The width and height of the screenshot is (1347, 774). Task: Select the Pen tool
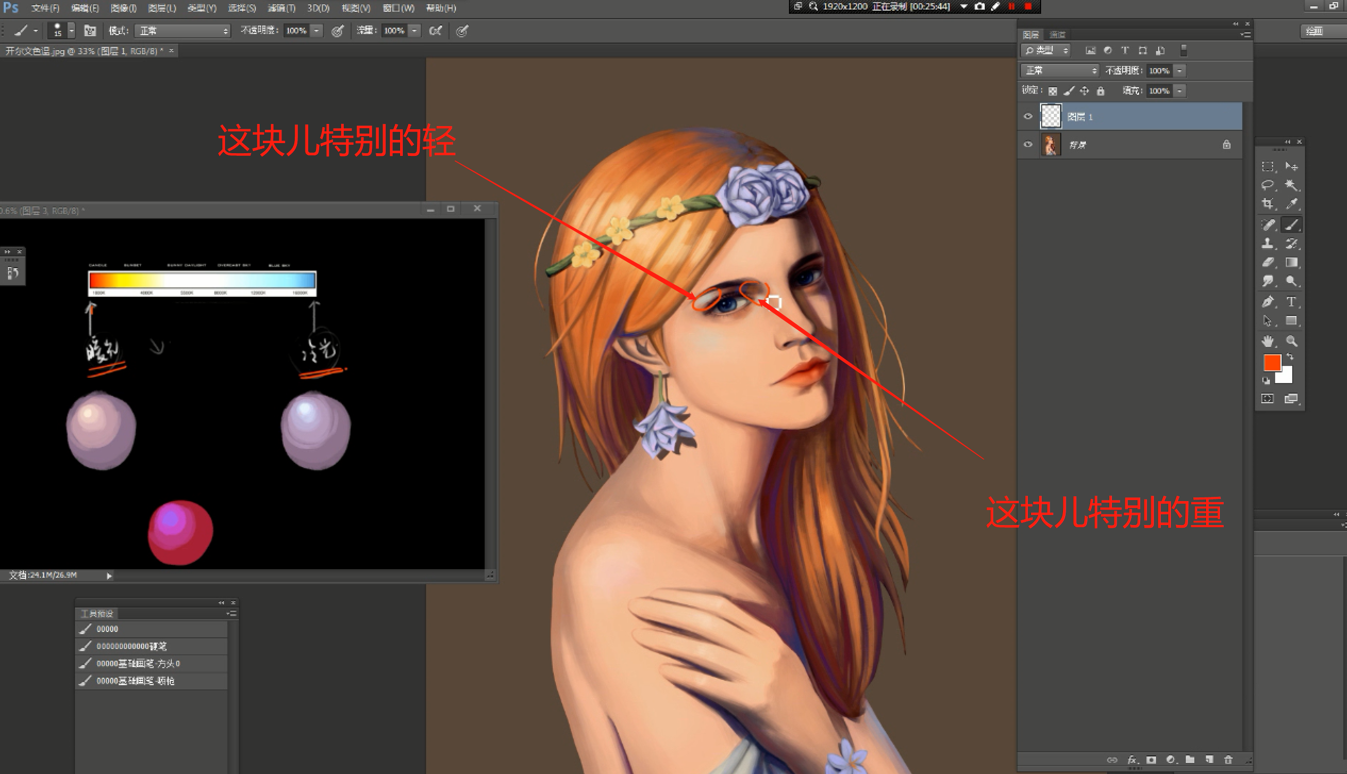[1267, 302]
